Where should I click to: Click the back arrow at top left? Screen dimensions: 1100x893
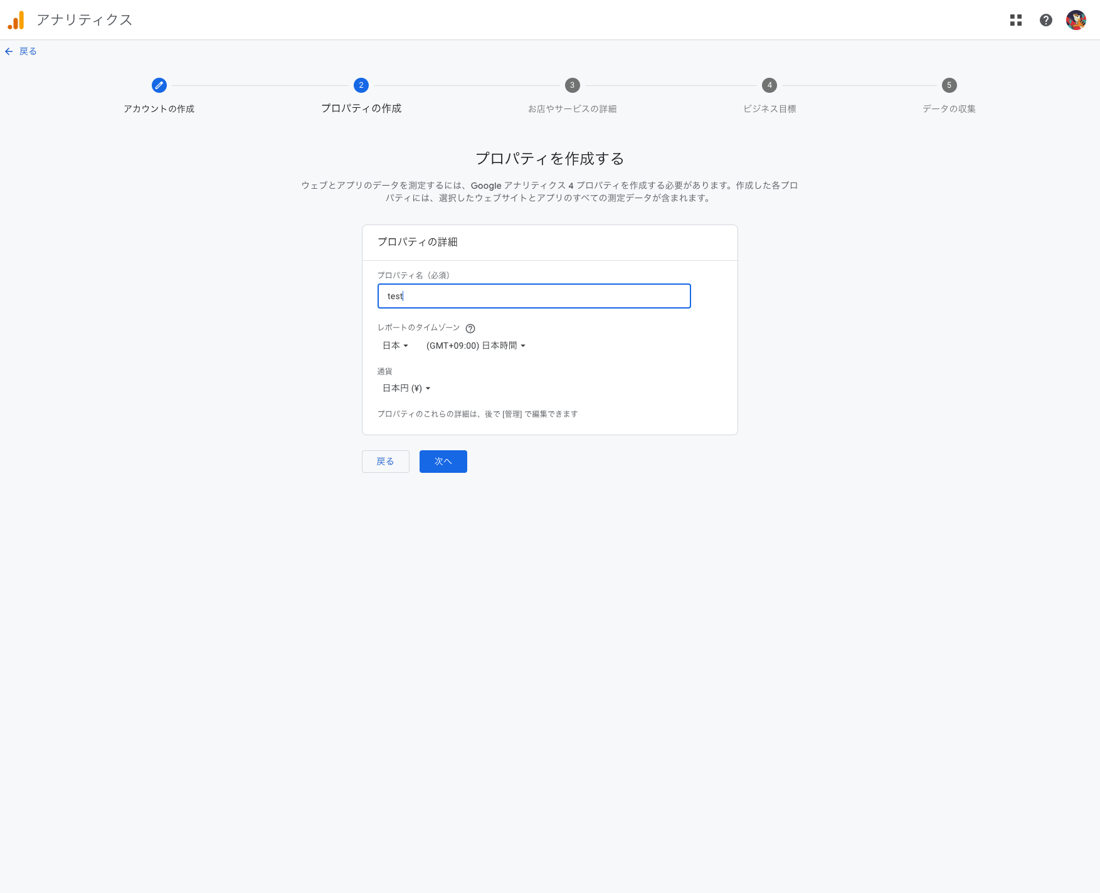pyautogui.click(x=8, y=51)
